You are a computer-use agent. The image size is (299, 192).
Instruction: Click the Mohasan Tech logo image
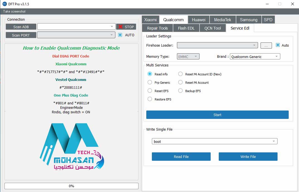click(72, 147)
